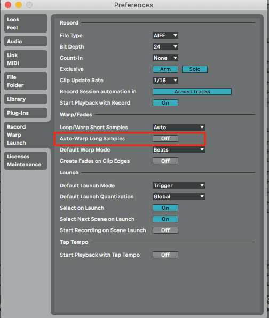Minimize Preferences with the yellow button
Viewport: 269px width, 318px height.
(19, 5)
